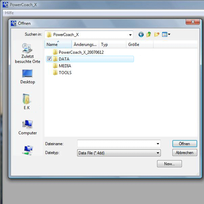The width and height of the screenshot is (204, 204).
Task: Close the Öffnen dialog
Action: click(x=193, y=22)
